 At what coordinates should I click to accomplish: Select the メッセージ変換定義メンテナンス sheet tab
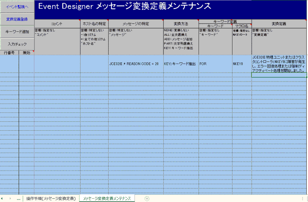pyautogui.click(x=107, y=199)
